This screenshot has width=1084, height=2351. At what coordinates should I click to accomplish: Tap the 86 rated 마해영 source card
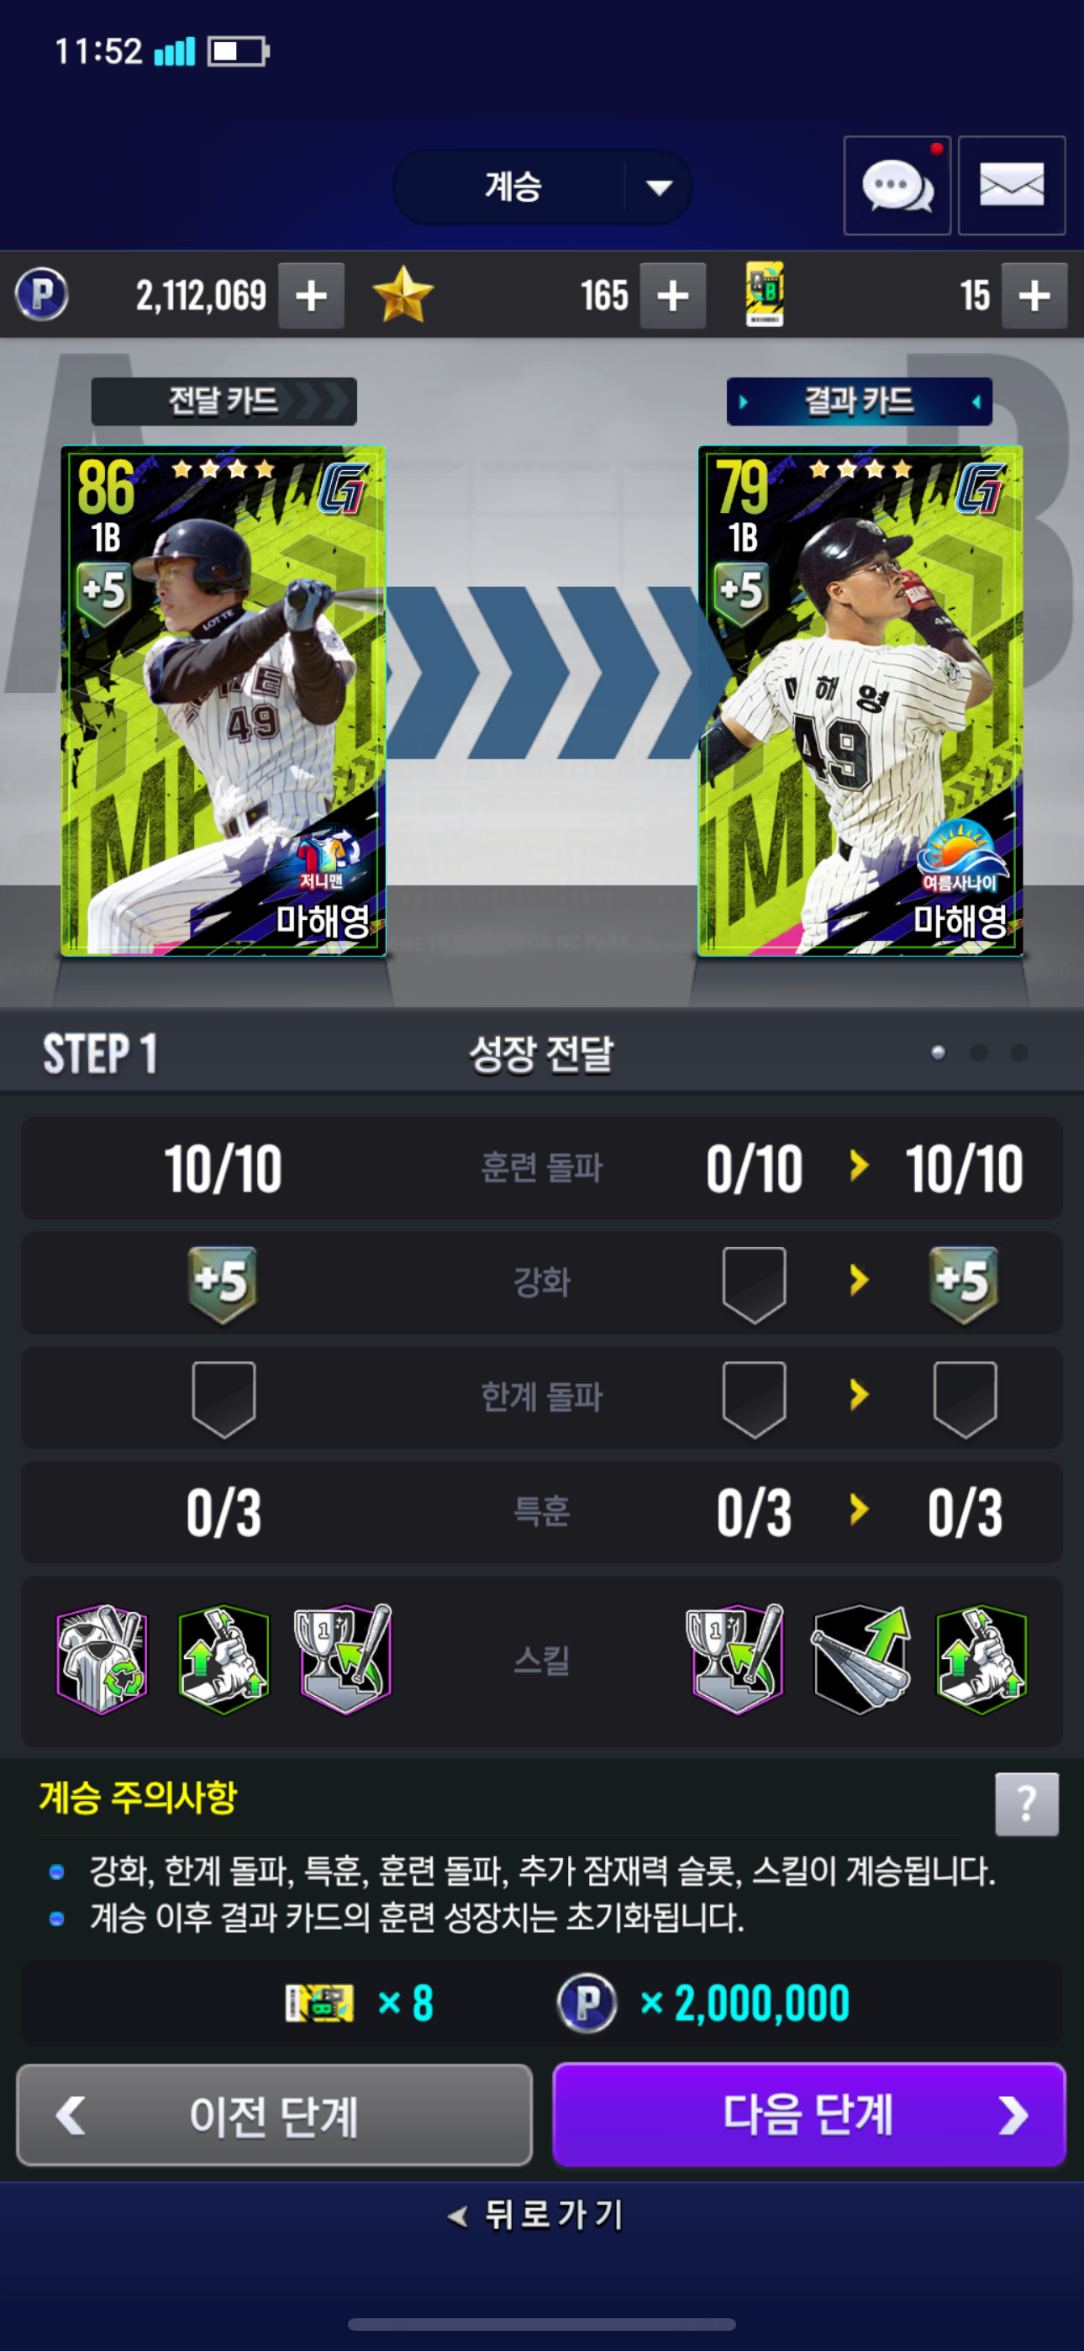point(224,701)
